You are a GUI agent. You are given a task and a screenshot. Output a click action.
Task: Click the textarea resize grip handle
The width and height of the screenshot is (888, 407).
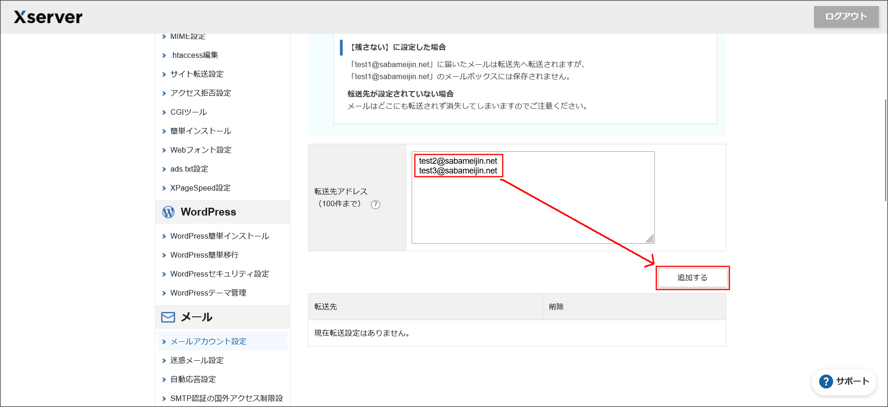coord(650,239)
